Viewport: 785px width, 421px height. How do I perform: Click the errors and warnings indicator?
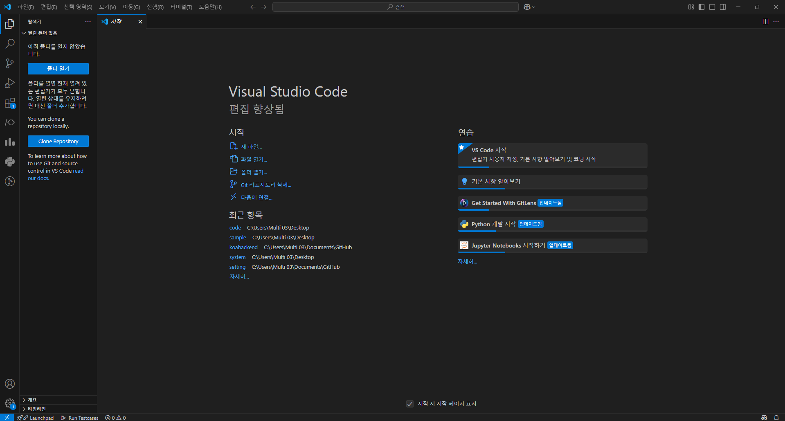(x=115, y=418)
